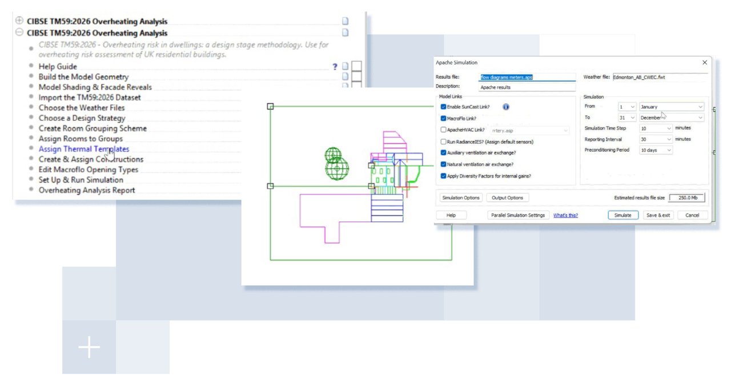Open the Reporting Interval dropdown

656,139
